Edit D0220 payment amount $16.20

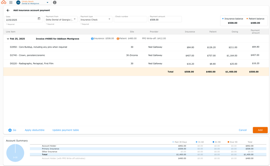[x=256, y=63]
